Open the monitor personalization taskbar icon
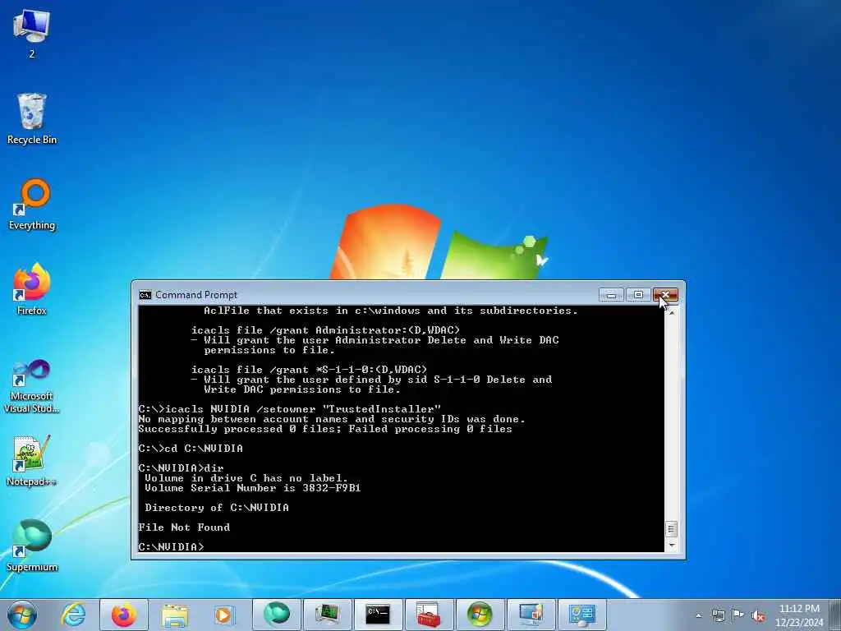The height and width of the screenshot is (631, 841). pyautogui.click(x=531, y=614)
